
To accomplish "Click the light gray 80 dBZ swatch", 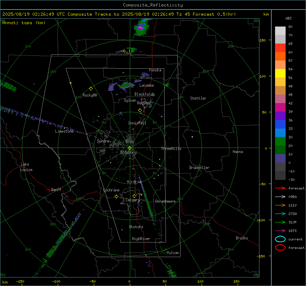I will [280, 31].
